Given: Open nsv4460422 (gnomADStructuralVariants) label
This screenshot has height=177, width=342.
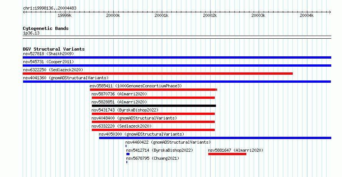Looking at the screenshot, I should pyautogui.click(x=168, y=142).
